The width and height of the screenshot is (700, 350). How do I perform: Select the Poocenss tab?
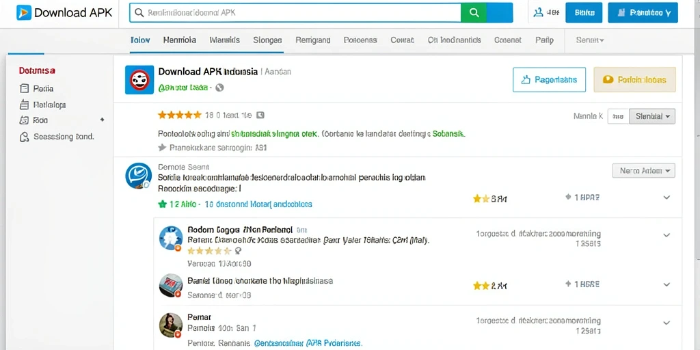pos(360,40)
